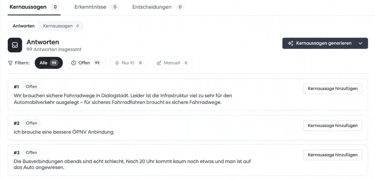Click the lightning icon in Nur KI filter

coord(117,63)
